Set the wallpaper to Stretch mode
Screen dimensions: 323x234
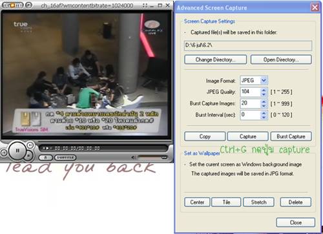pyautogui.click(x=258, y=202)
